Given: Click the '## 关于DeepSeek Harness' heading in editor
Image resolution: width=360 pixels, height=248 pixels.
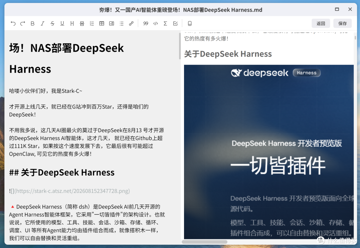Looking at the screenshot, I should pyautogui.click(x=62, y=172).
